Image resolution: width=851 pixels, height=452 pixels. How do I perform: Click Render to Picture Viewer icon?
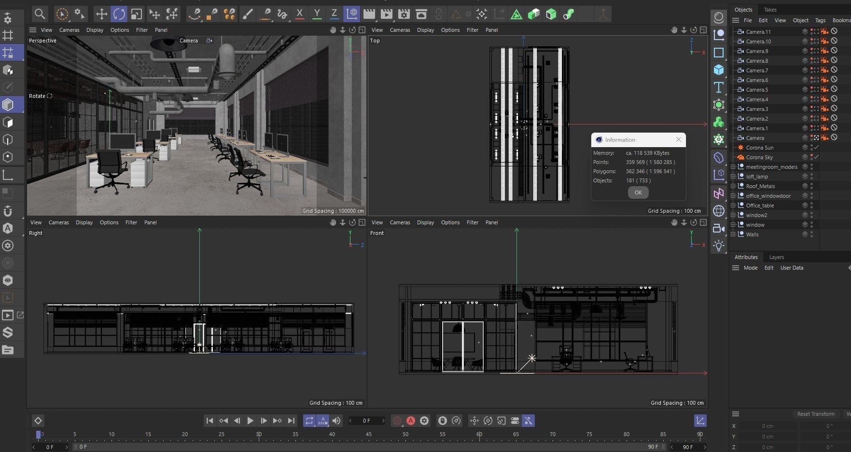[x=387, y=14]
